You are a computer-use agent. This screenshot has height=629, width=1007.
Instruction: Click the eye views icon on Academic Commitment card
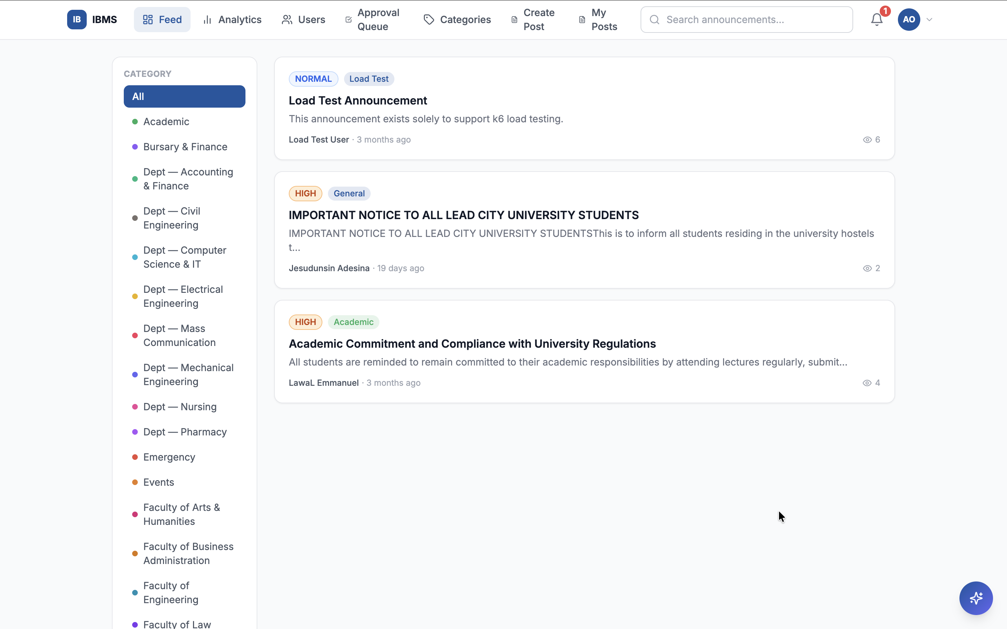867,383
